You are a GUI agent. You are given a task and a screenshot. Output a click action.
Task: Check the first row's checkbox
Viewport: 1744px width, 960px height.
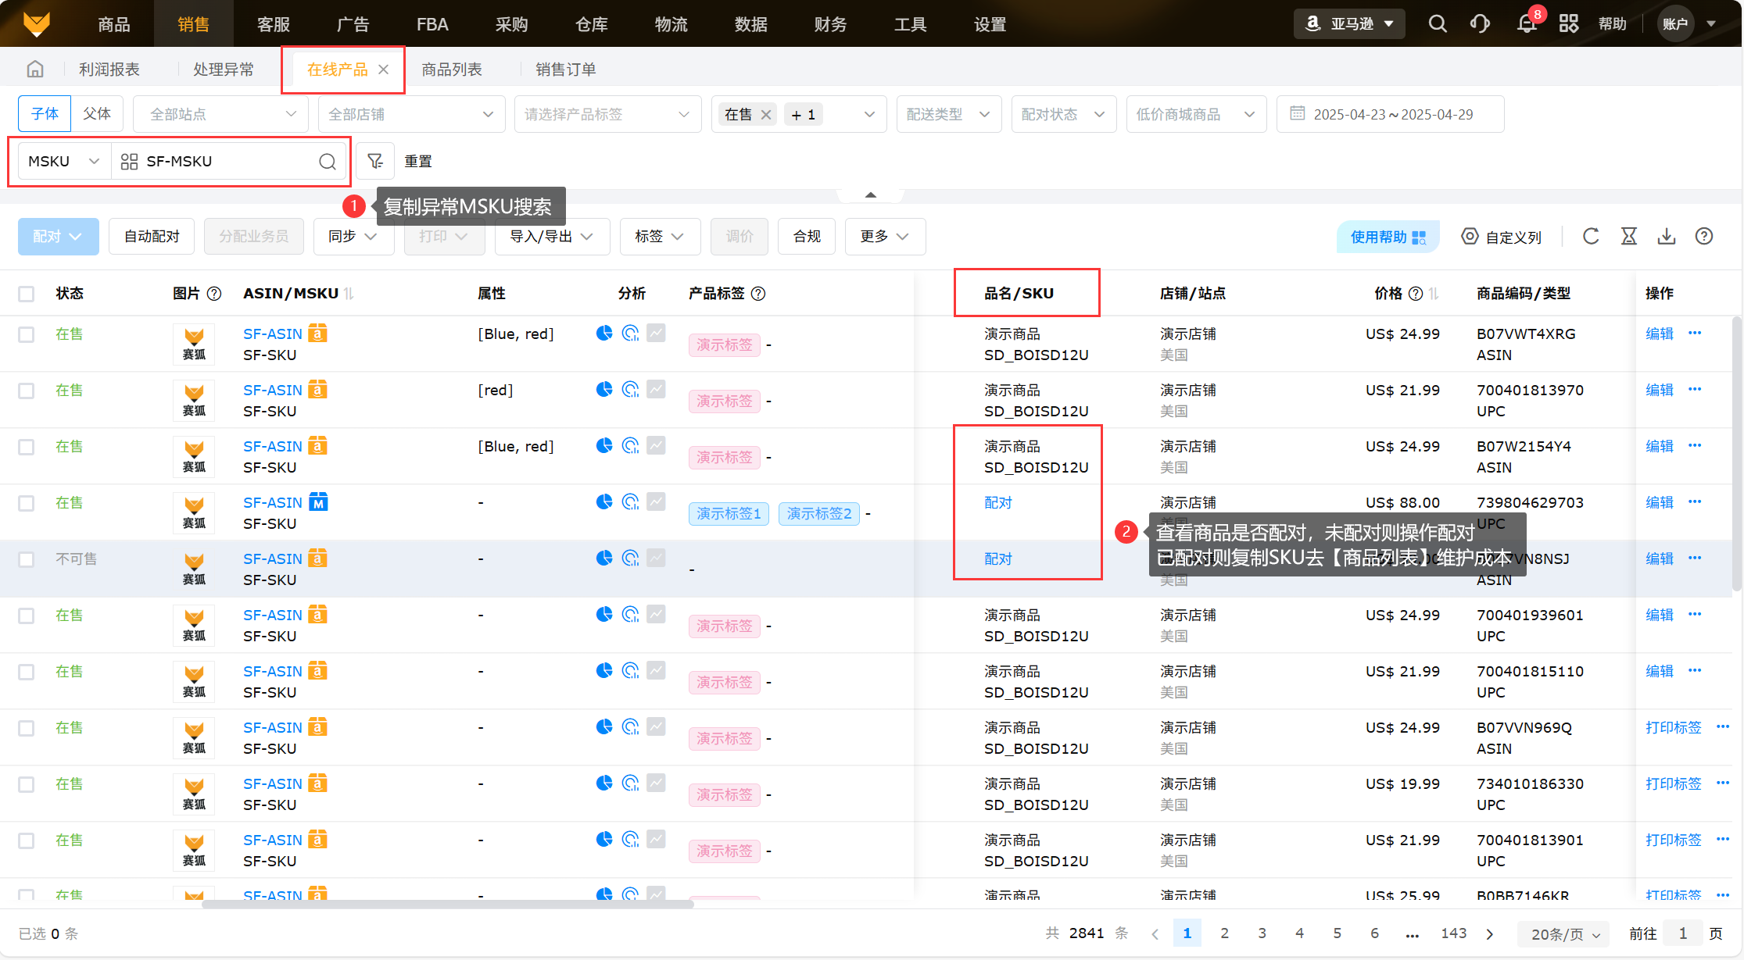pyautogui.click(x=27, y=334)
